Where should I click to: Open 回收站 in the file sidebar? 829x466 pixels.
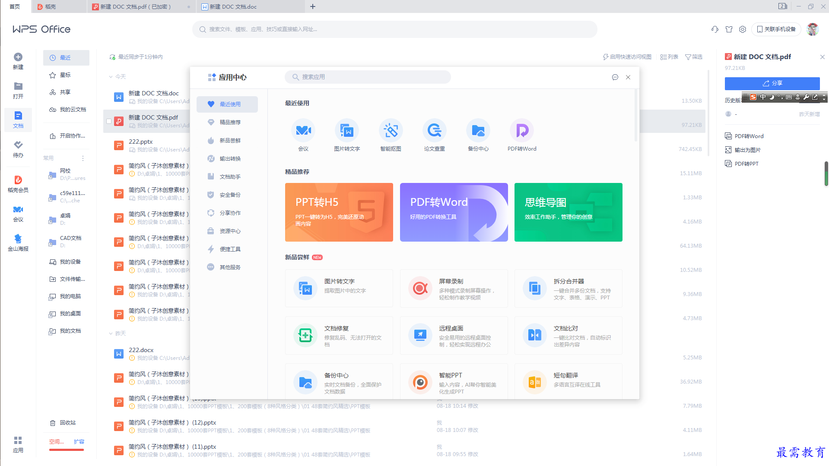[x=67, y=423]
